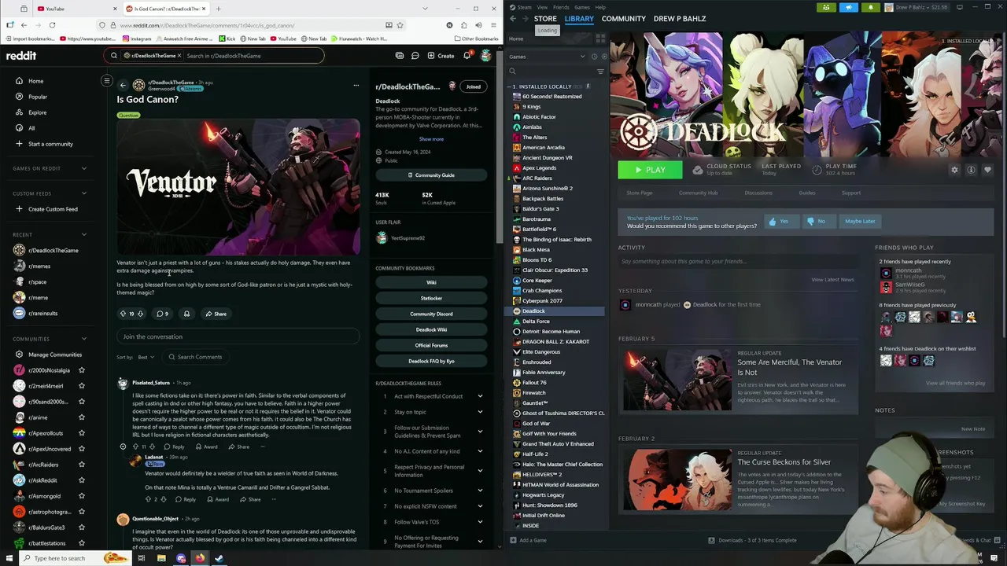The height and width of the screenshot is (566, 1007).
Task: Open Steam STORE tab
Action: 545,19
